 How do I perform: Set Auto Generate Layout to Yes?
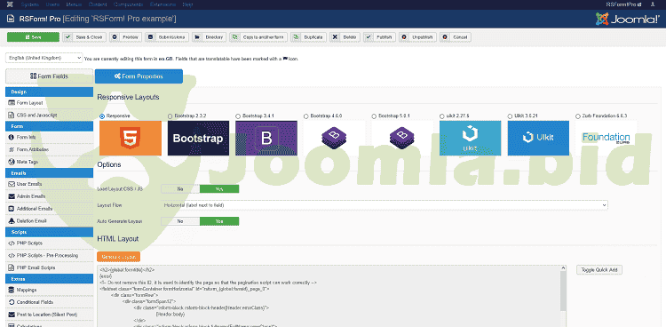coord(219,221)
